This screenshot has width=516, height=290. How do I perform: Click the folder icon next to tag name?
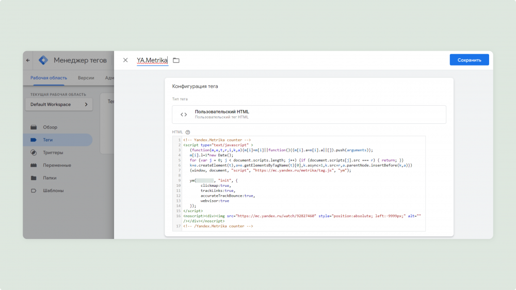[176, 60]
